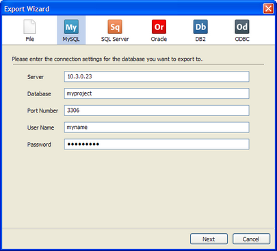This screenshot has width=277, height=251.
Task: Click the Next button
Action: tap(209, 239)
